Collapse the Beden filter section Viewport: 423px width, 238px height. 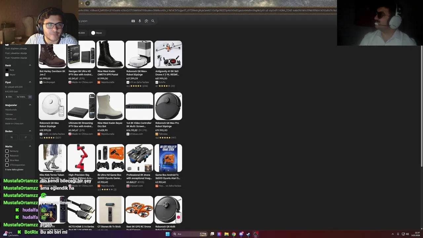click(x=30, y=131)
